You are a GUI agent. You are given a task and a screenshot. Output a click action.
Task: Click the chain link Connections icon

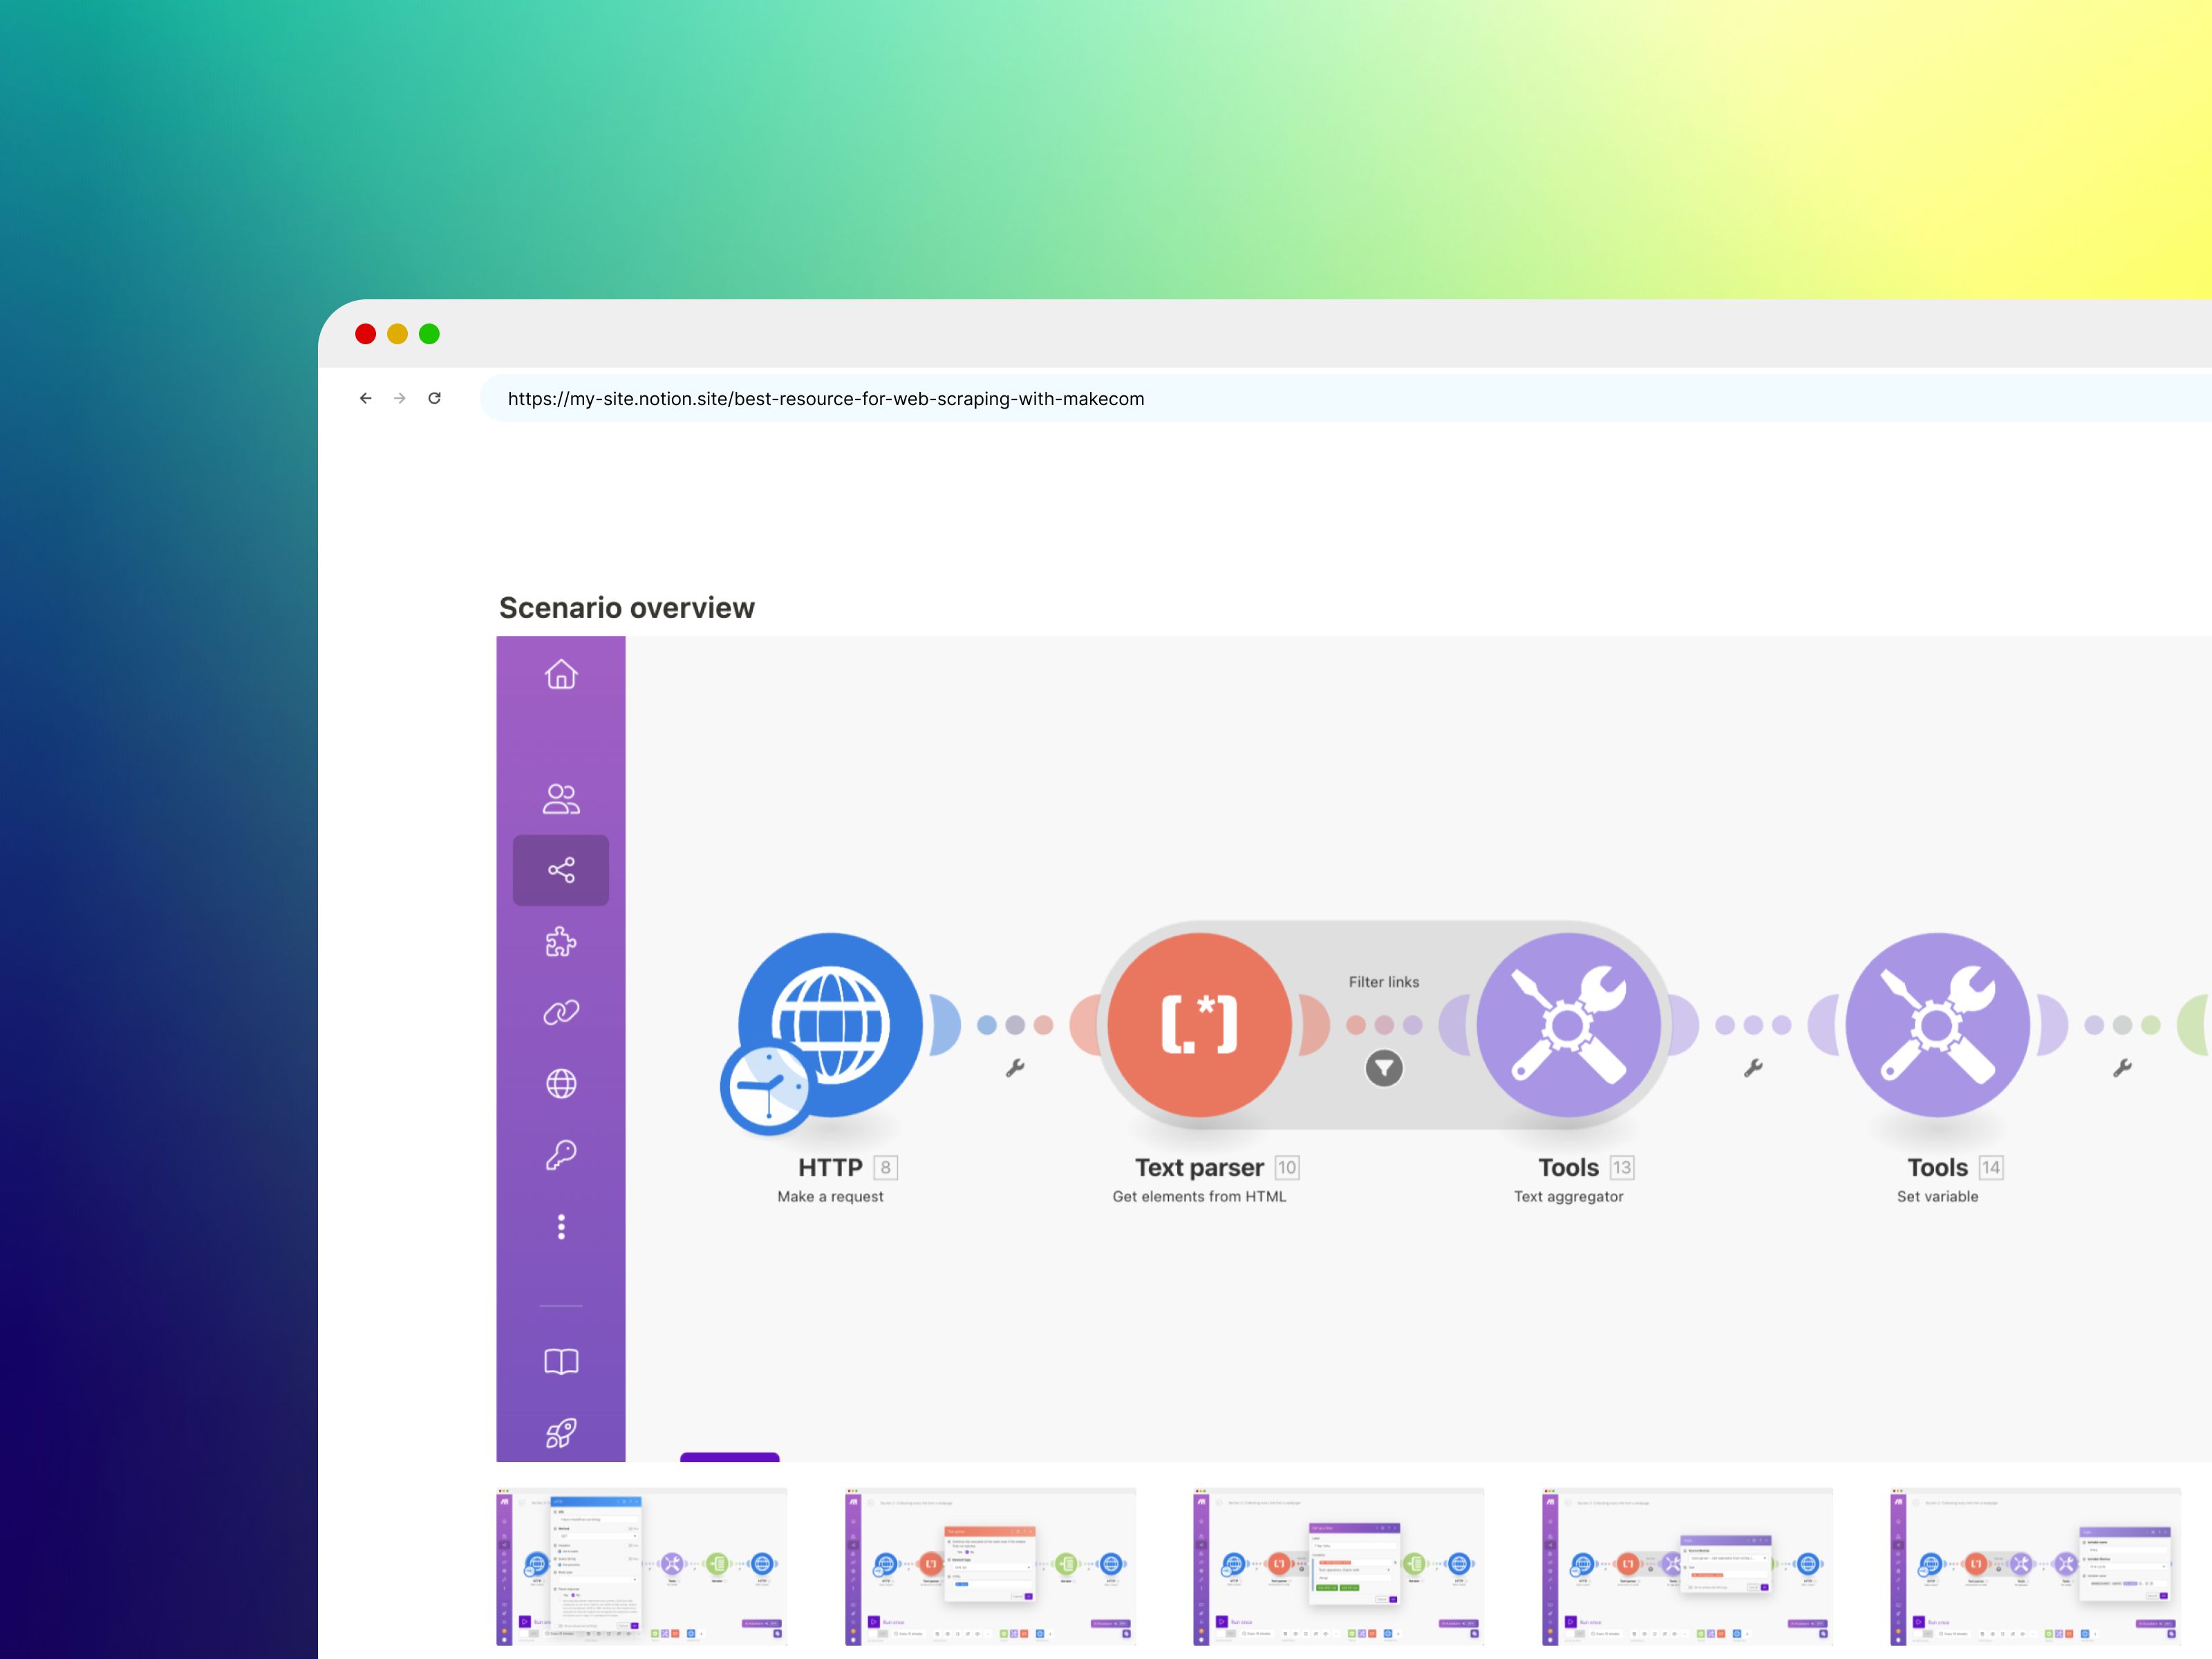561,1013
